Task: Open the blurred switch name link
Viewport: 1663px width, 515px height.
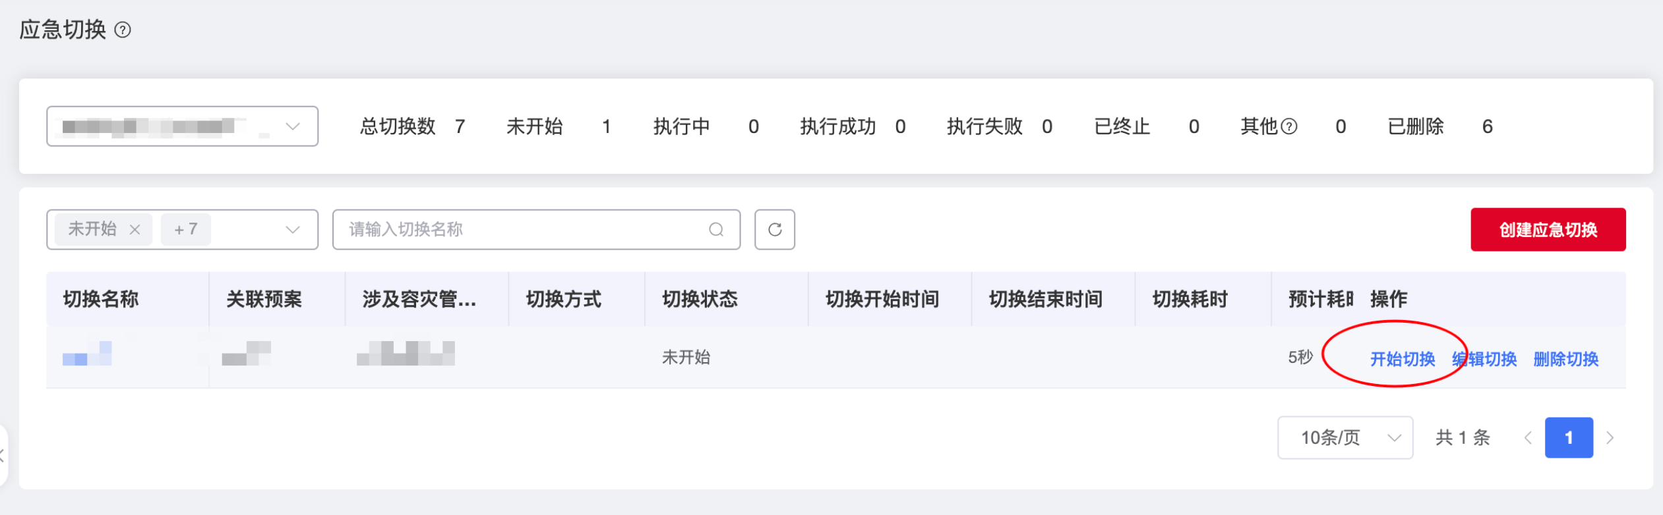Action: pyautogui.click(x=87, y=354)
